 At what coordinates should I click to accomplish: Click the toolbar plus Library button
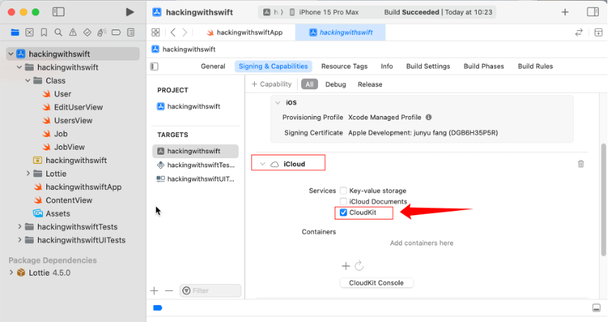coord(565,12)
